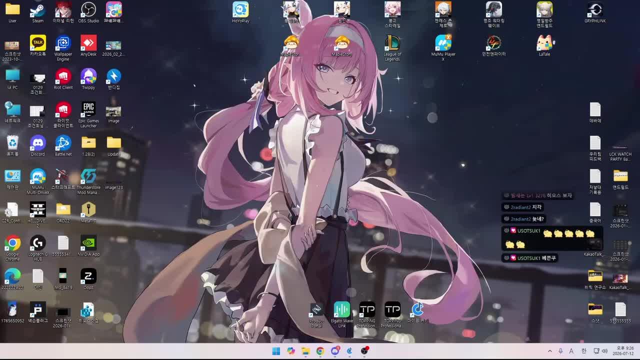Expand the system tray hidden icons chevron
Viewport: 640px width, 360px height.
click(550, 351)
